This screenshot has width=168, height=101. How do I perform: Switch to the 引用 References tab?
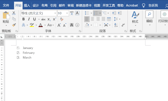[53, 5]
